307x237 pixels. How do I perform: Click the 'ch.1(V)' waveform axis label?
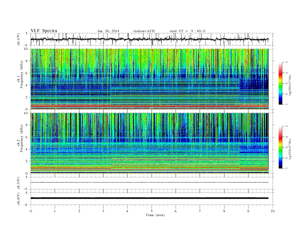coord(19,39)
